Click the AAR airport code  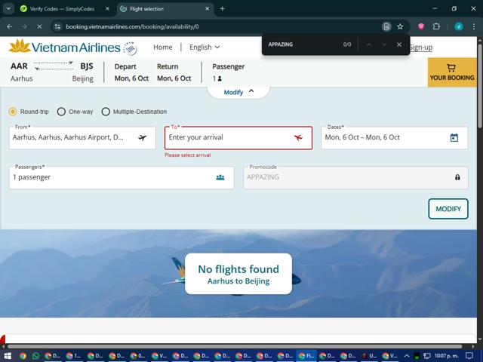(x=19, y=66)
